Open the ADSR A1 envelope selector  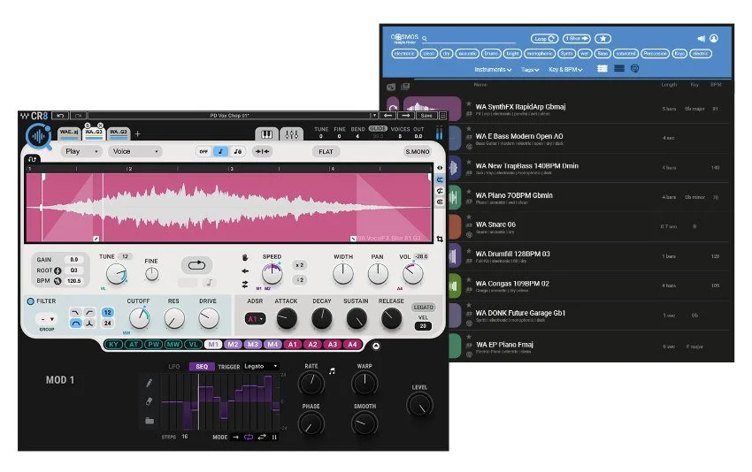pyautogui.click(x=255, y=319)
